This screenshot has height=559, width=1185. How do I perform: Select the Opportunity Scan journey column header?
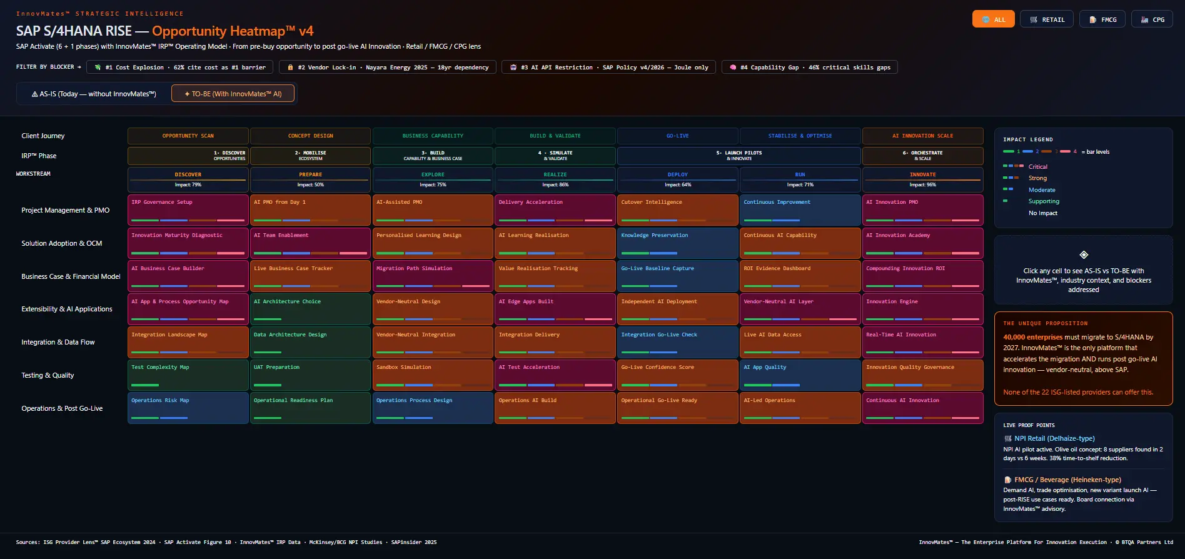(188, 136)
